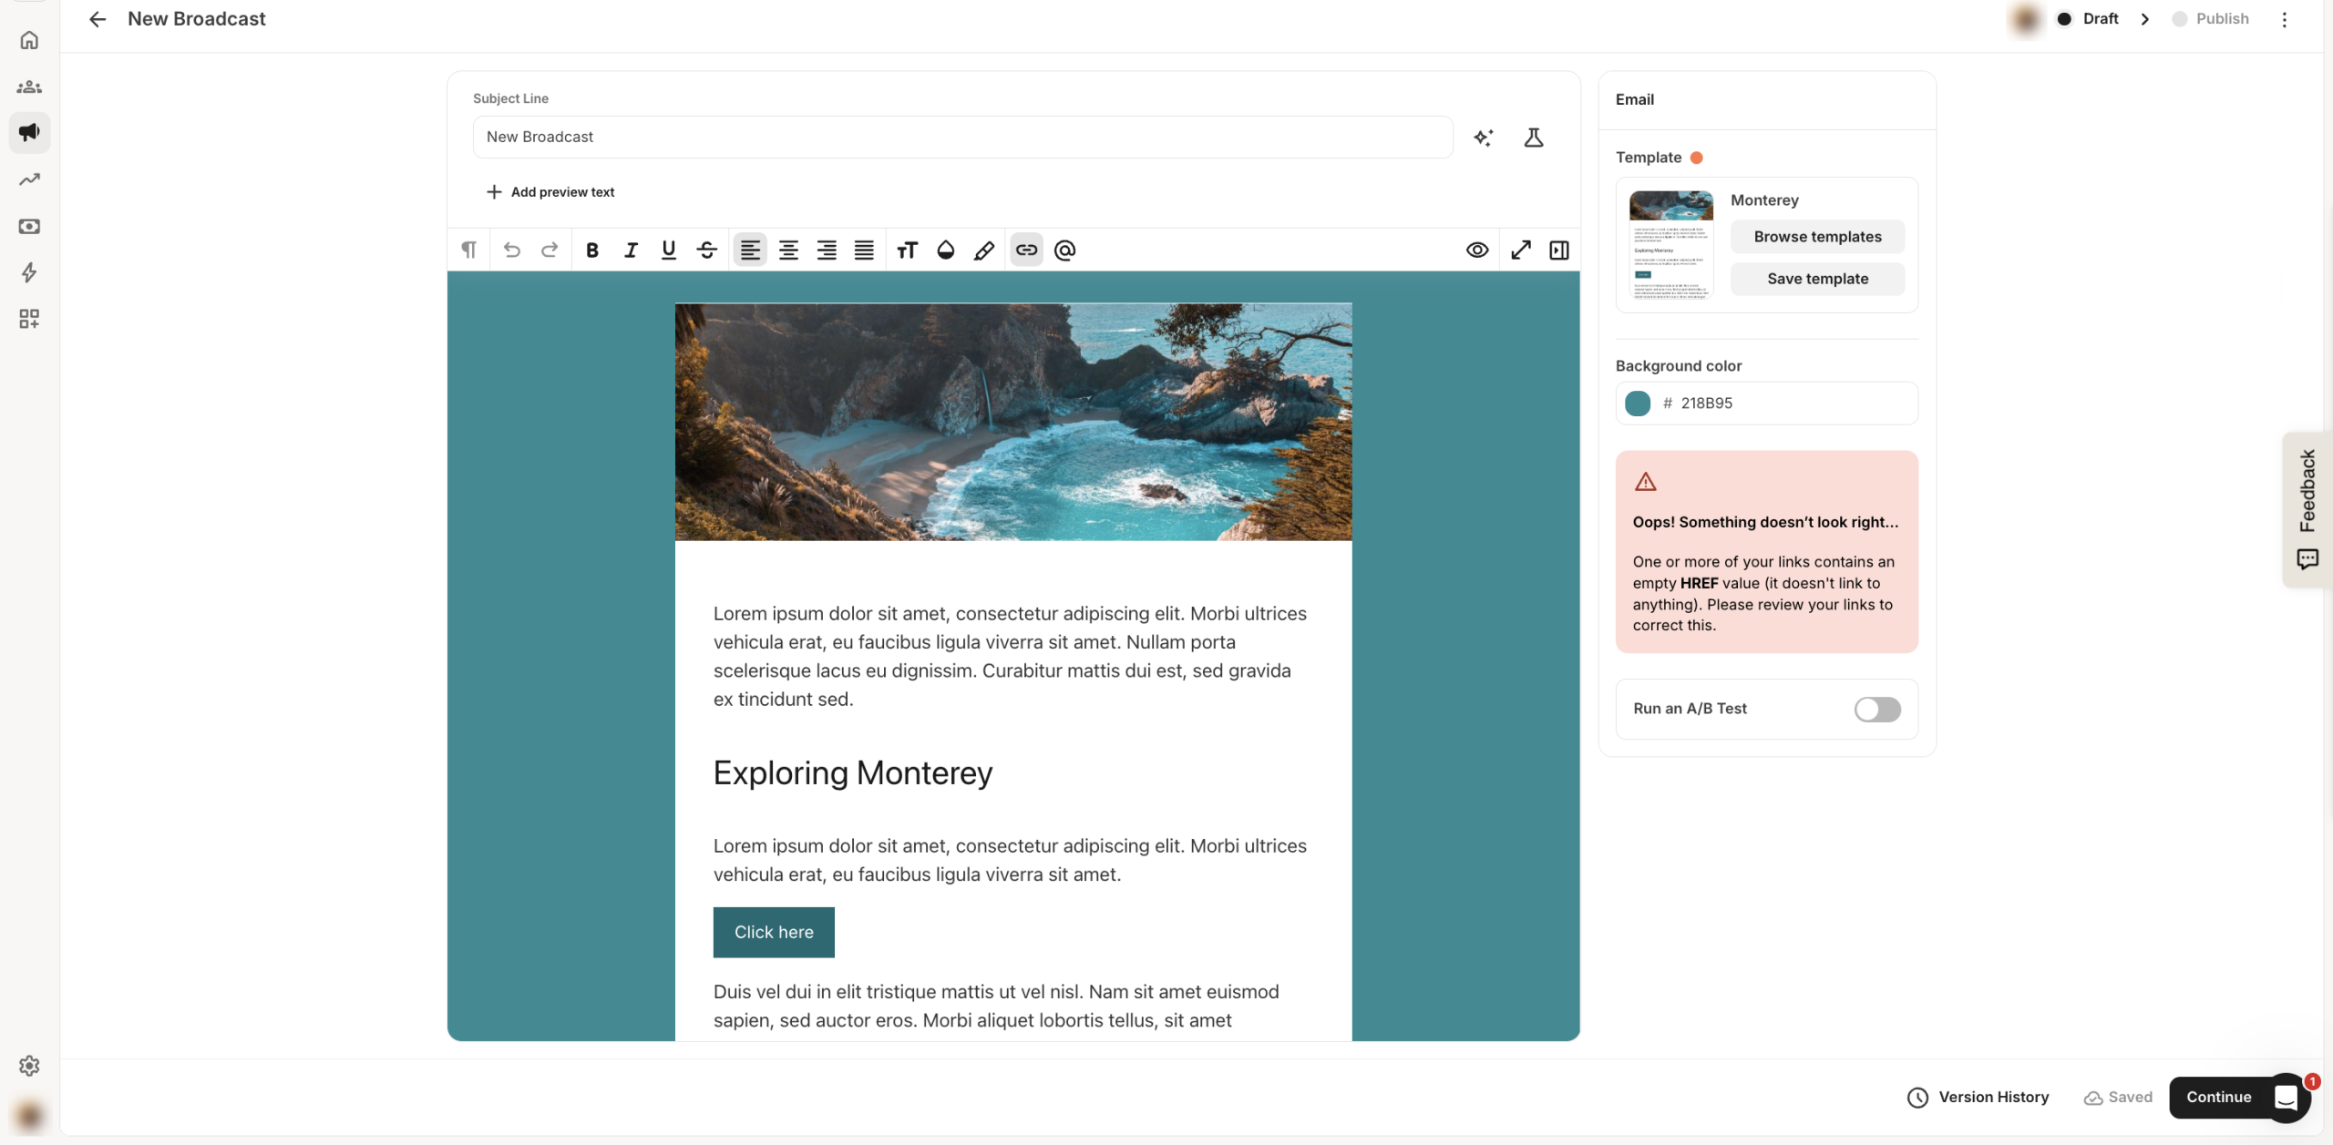Open the text color droplet picker
This screenshot has height=1145, width=2333.
(x=946, y=250)
